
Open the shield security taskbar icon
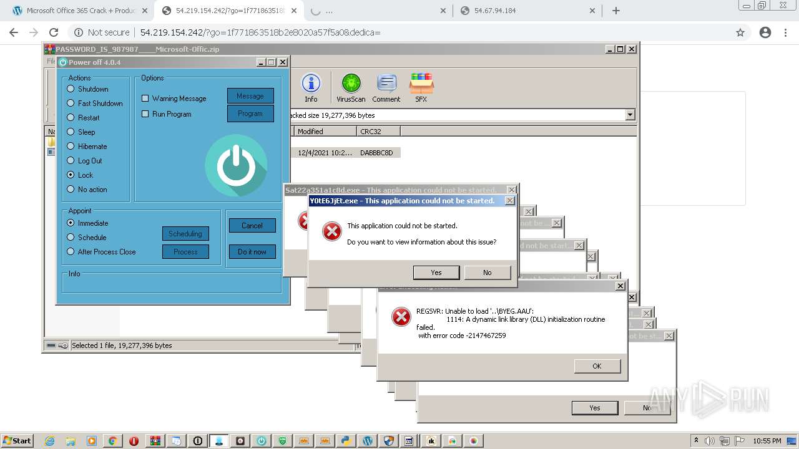tap(388, 441)
